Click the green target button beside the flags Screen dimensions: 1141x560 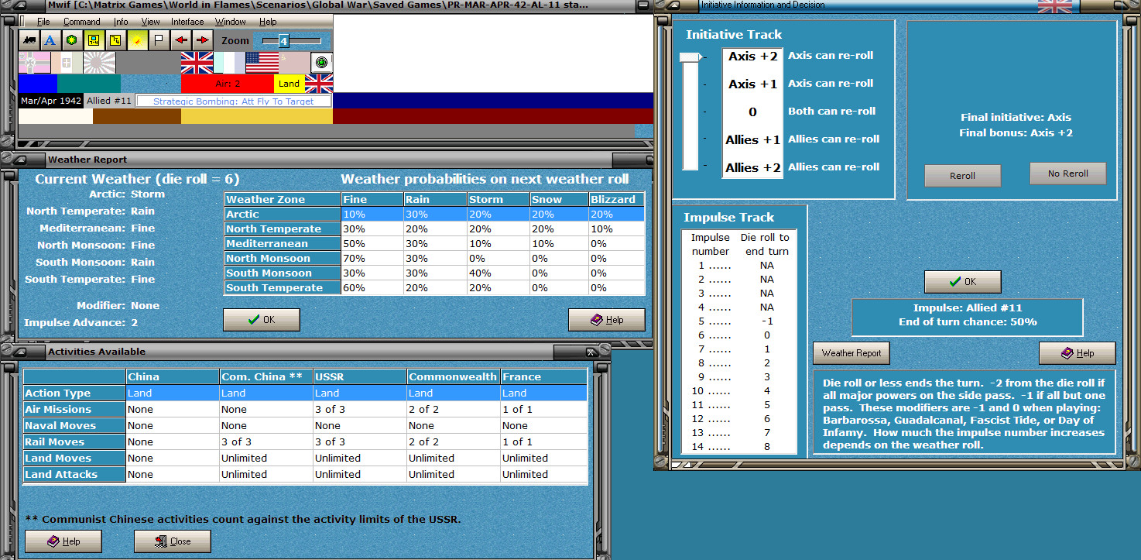pos(322,63)
